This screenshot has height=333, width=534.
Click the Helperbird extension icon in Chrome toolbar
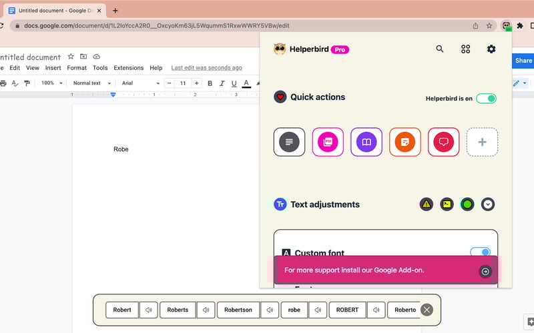(x=507, y=26)
